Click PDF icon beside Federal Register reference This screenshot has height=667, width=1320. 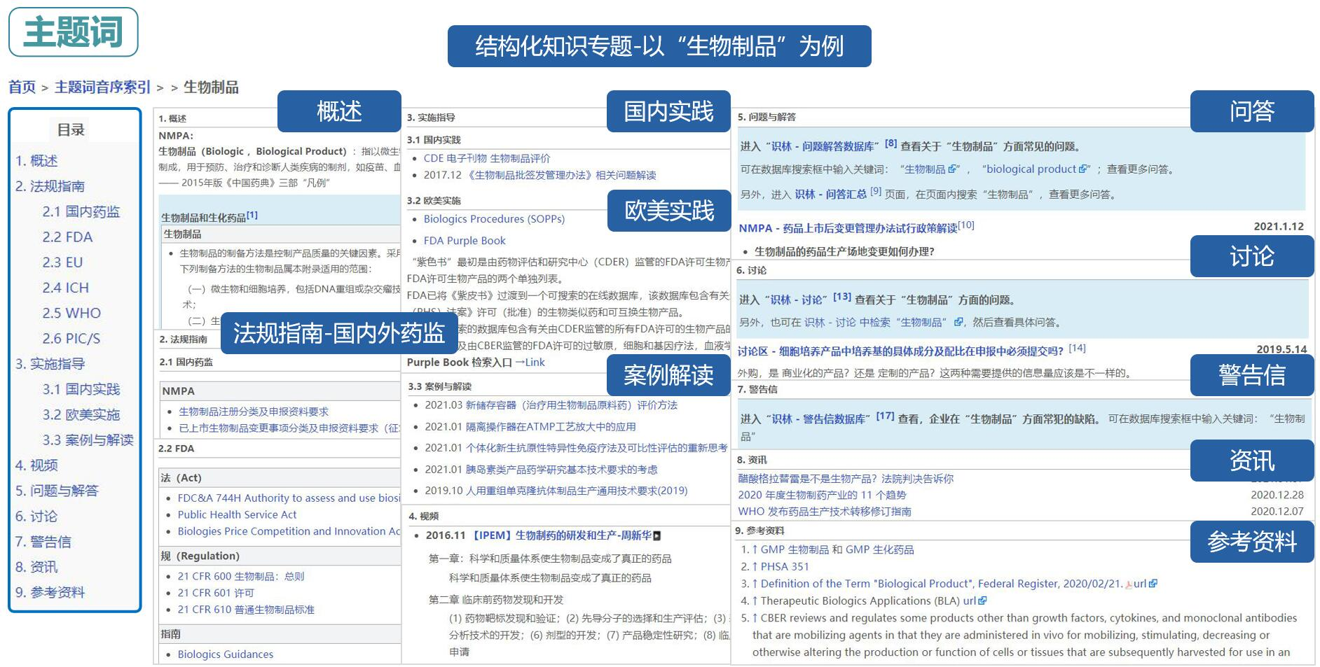coord(1129,585)
